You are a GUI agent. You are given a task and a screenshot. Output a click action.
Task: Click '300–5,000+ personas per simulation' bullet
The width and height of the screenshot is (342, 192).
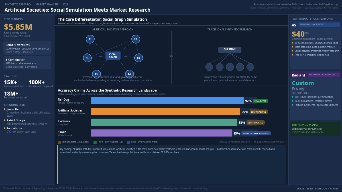point(314,97)
